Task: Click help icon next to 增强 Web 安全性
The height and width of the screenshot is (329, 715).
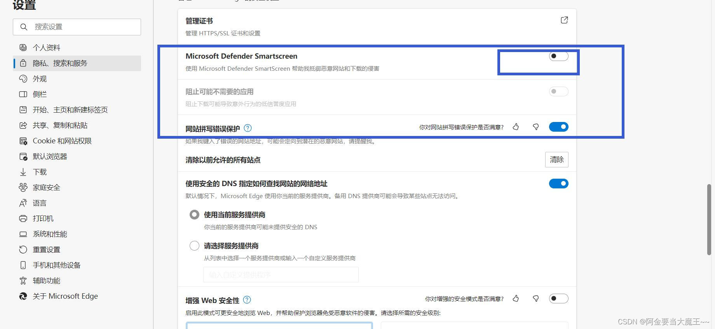Action: coord(247,299)
